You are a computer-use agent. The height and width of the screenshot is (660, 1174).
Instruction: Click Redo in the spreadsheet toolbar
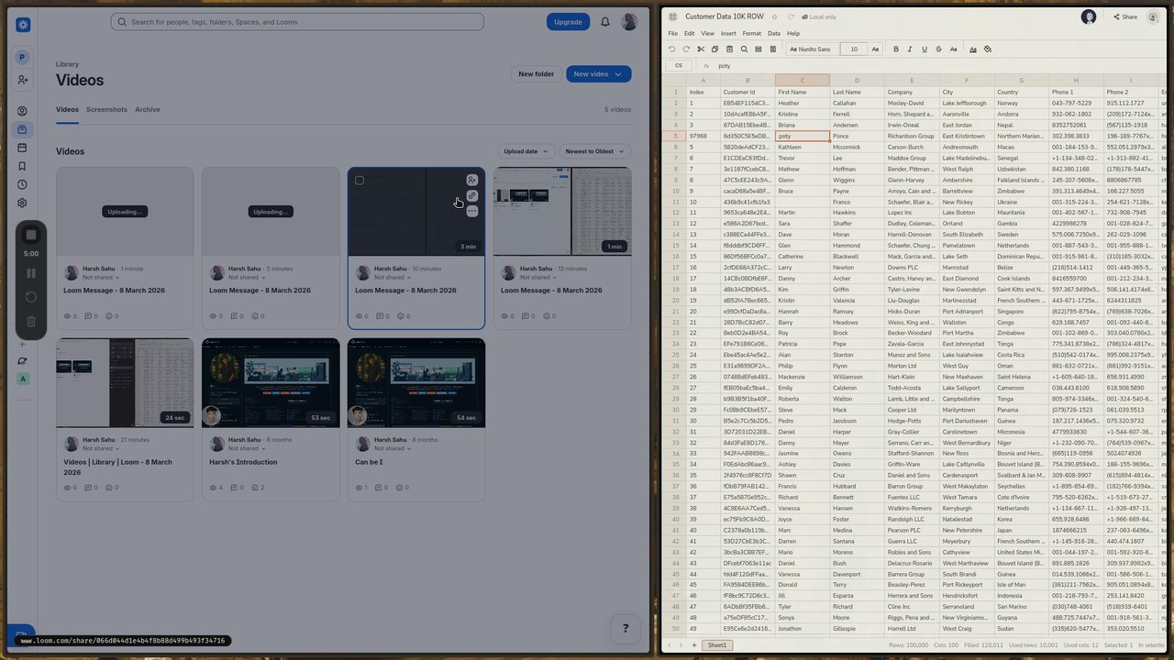tap(686, 49)
